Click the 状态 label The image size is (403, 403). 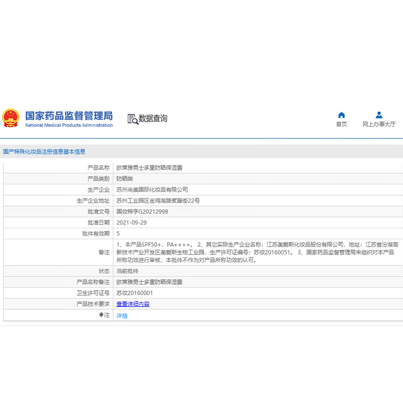coord(104,271)
